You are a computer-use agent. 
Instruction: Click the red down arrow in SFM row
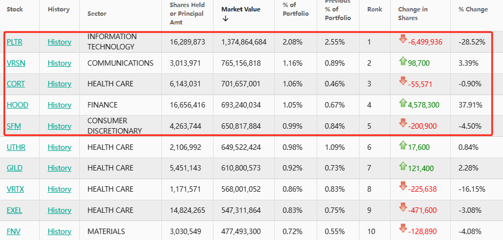pyautogui.click(x=403, y=123)
